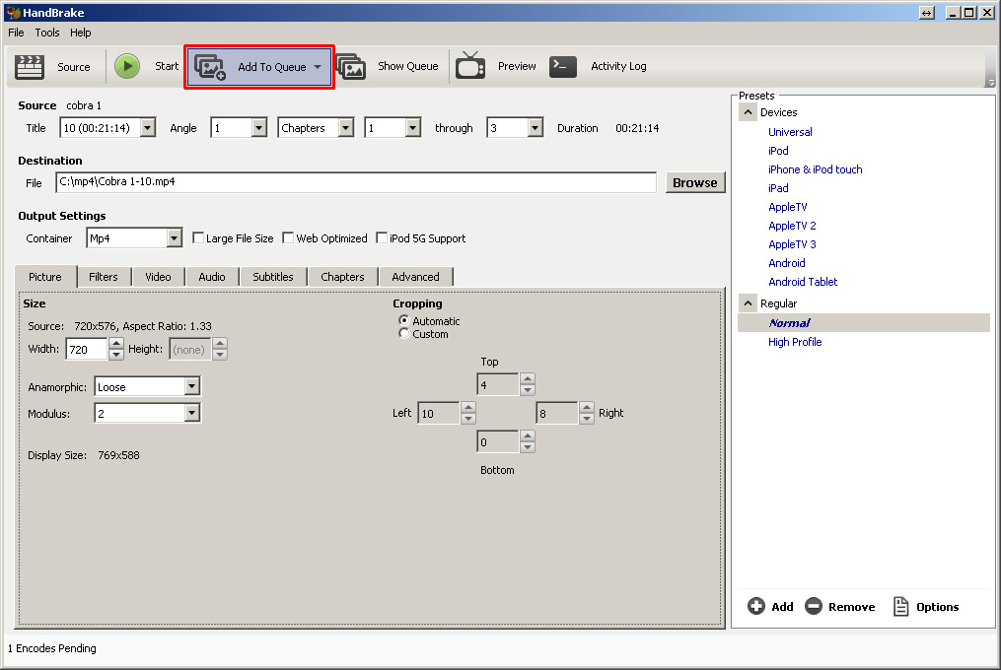Screen dimensions: 1001x670
Task: Select the Android Tablet preset
Action: tap(803, 282)
